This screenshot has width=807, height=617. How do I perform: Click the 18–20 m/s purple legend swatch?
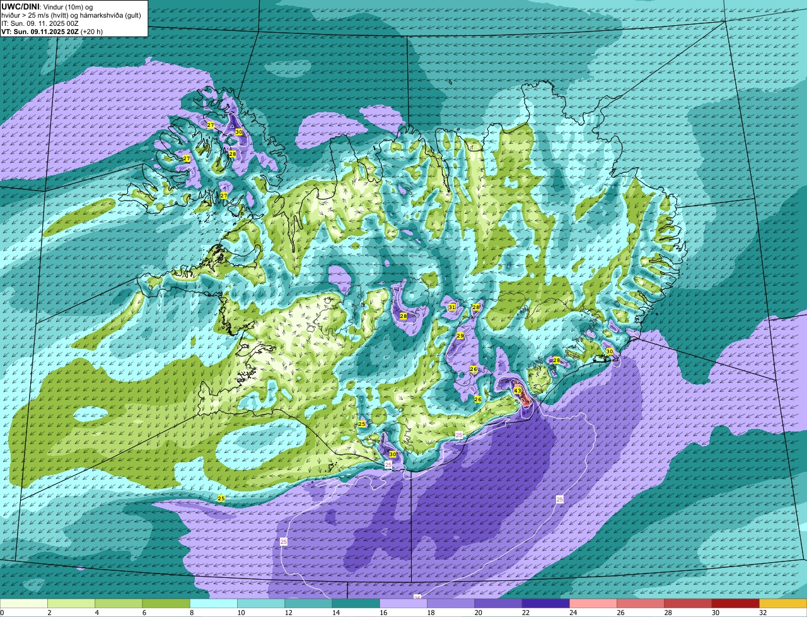(x=451, y=604)
